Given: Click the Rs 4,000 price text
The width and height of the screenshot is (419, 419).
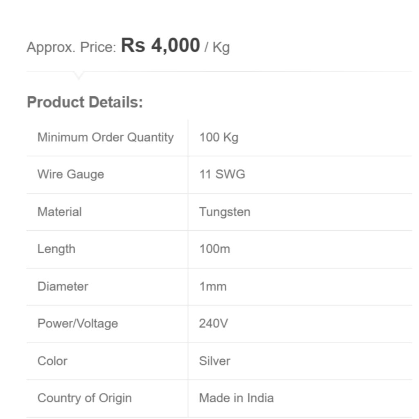Looking at the screenshot, I should coord(160,45).
